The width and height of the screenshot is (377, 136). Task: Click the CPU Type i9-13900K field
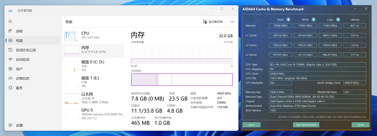click(318, 64)
